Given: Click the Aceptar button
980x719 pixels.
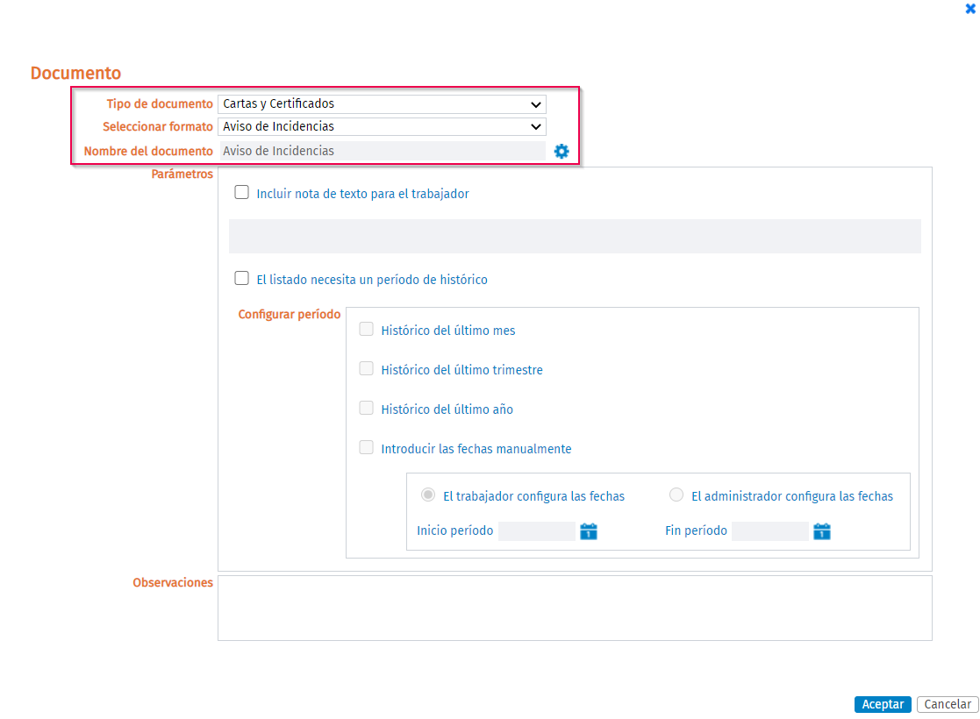Looking at the screenshot, I should tap(883, 704).
